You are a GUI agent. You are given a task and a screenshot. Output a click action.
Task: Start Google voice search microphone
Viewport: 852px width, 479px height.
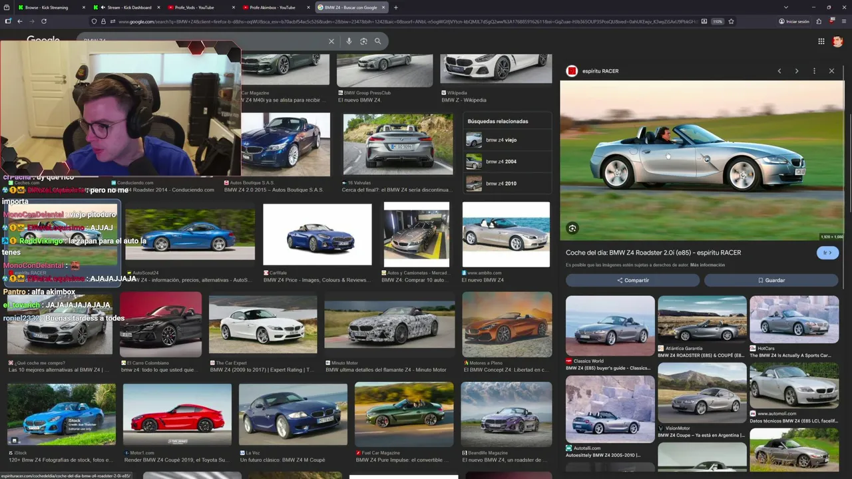(x=349, y=41)
